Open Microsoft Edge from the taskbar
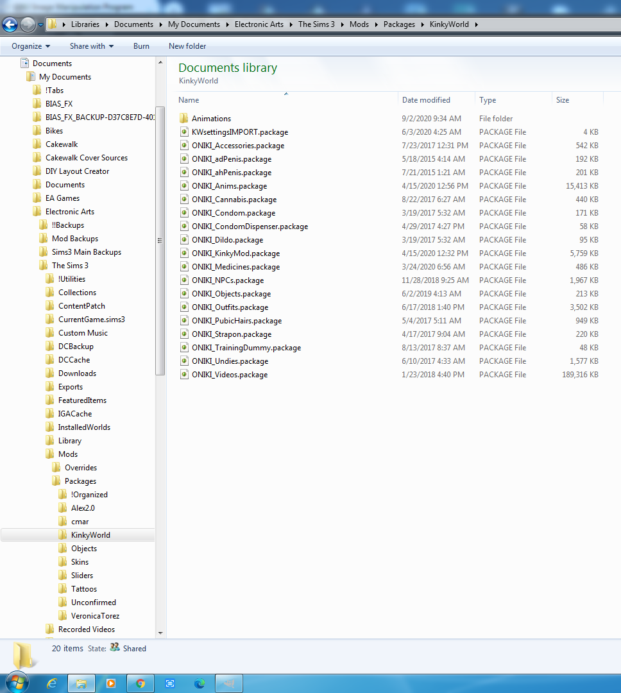The image size is (621, 693). (200, 683)
